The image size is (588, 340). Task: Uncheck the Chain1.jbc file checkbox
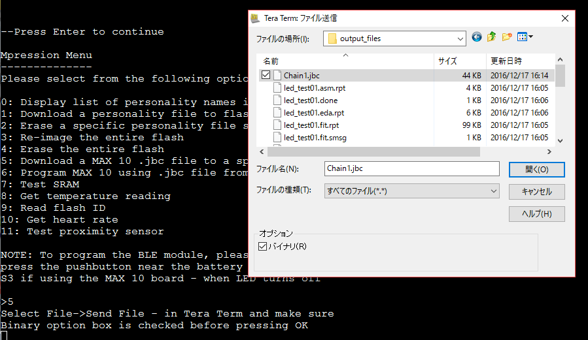(265, 76)
